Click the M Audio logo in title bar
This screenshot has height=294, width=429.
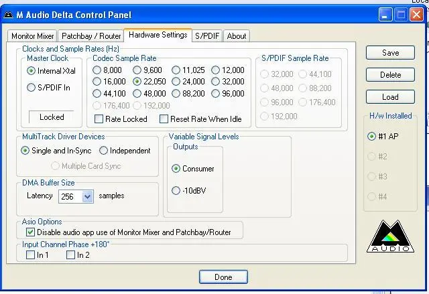point(9,15)
